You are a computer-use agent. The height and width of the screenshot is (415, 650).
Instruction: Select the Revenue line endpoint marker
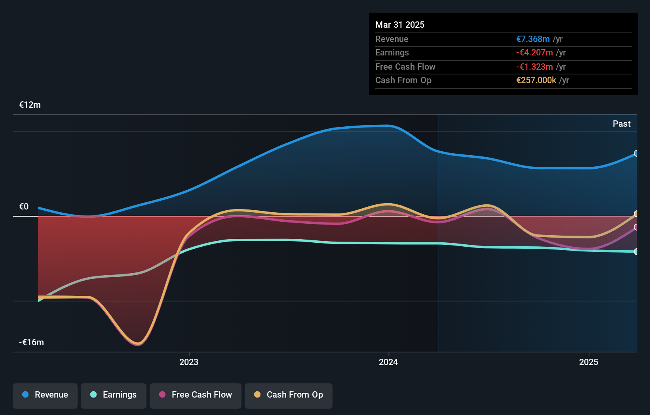coord(636,154)
